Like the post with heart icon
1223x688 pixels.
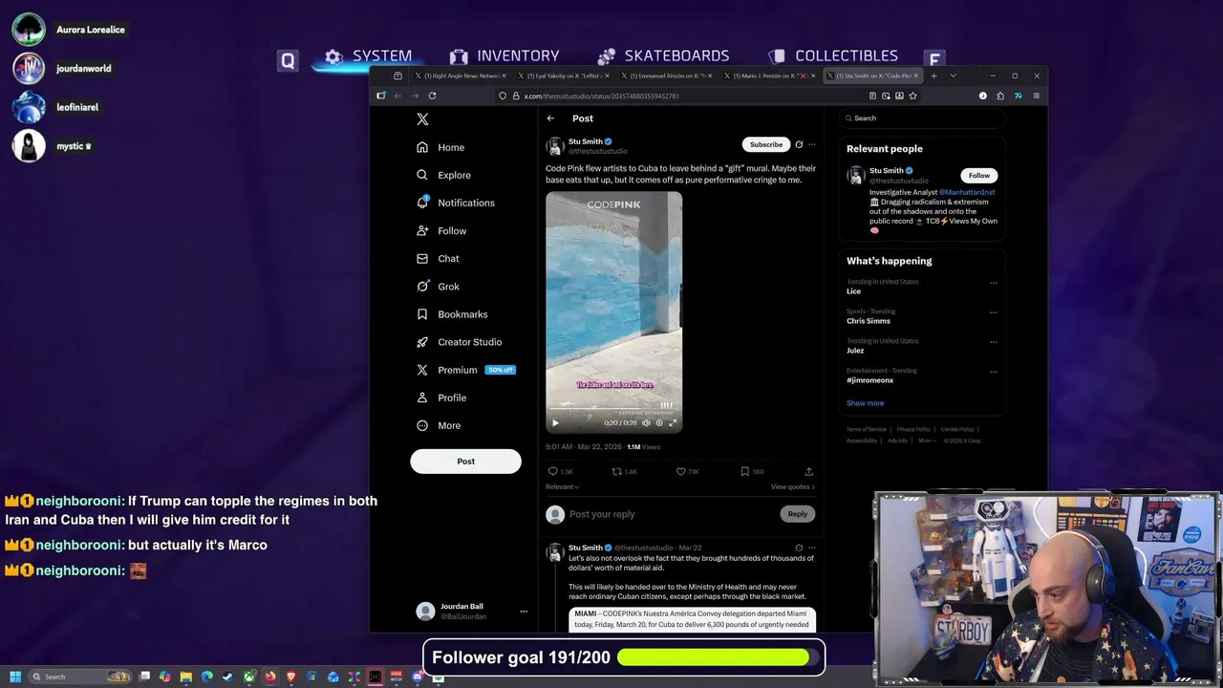pyautogui.click(x=681, y=471)
